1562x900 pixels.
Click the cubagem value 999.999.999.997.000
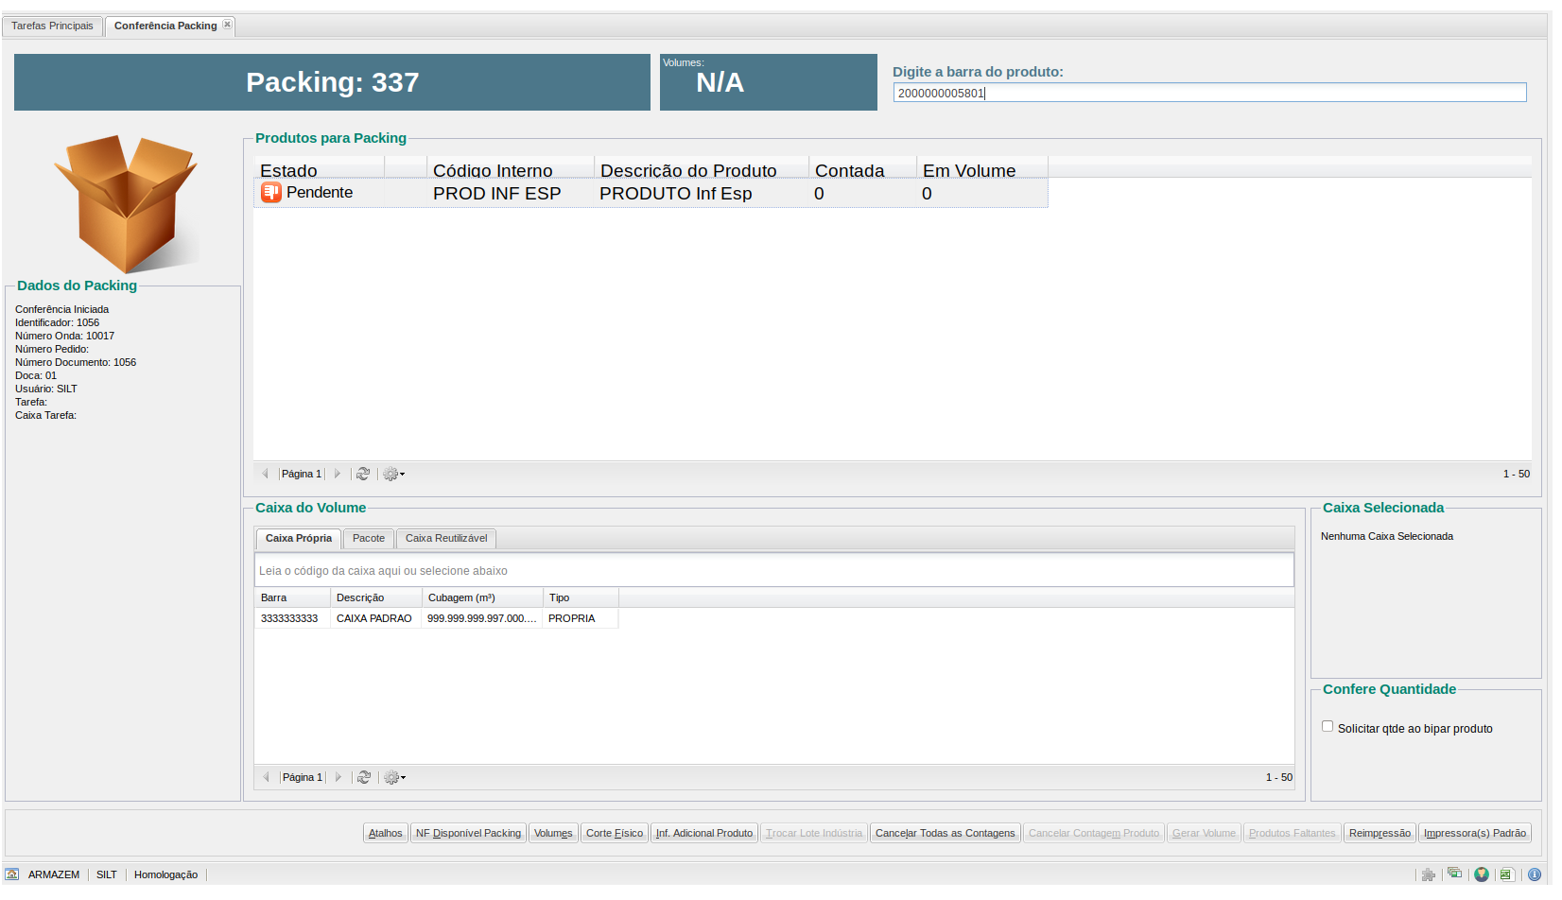coord(481,618)
